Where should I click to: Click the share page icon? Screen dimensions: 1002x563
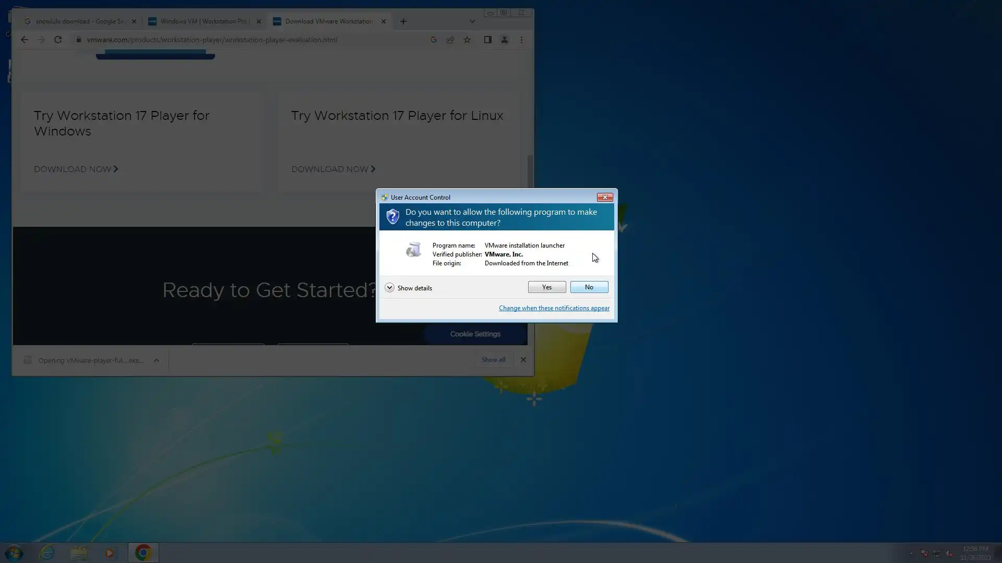click(x=450, y=40)
